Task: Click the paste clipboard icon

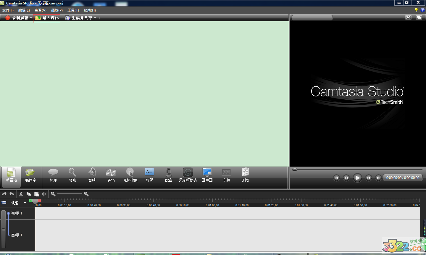Action: (36, 194)
